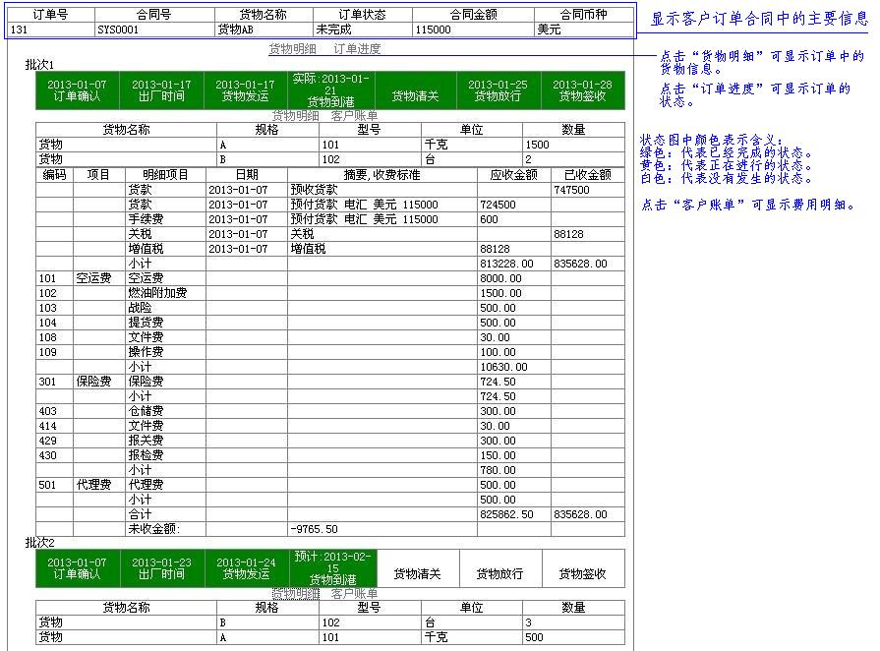Image resolution: width=880 pixels, height=651 pixels.
Task: Switch to the 订单进度 tab
Action: point(357,49)
